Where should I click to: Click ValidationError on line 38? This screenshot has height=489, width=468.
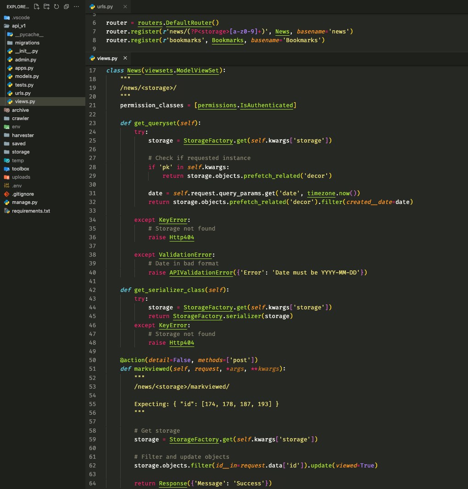point(185,255)
